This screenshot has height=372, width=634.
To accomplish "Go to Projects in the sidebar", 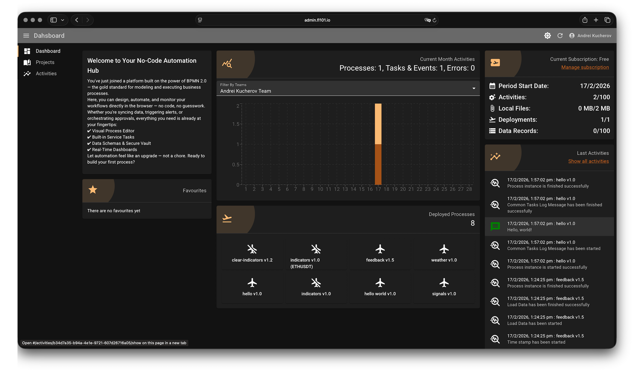I will (45, 62).
